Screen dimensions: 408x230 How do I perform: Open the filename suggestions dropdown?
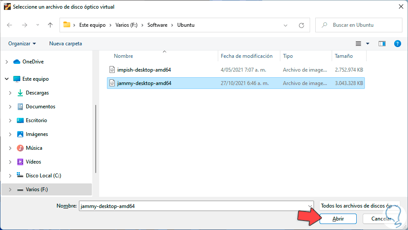point(310,206)
